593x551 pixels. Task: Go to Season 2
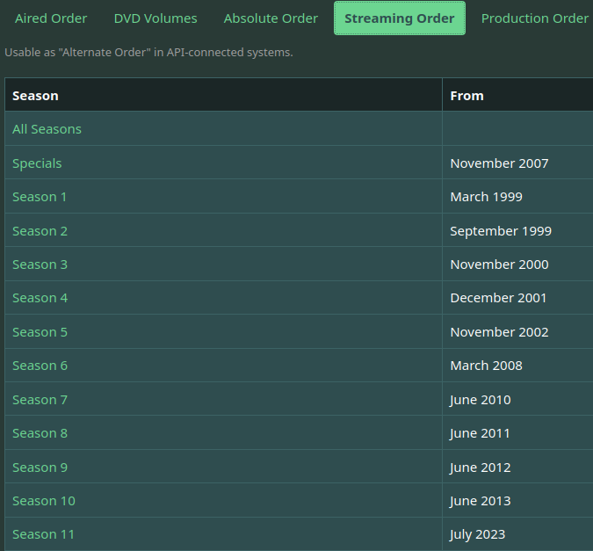40,231
